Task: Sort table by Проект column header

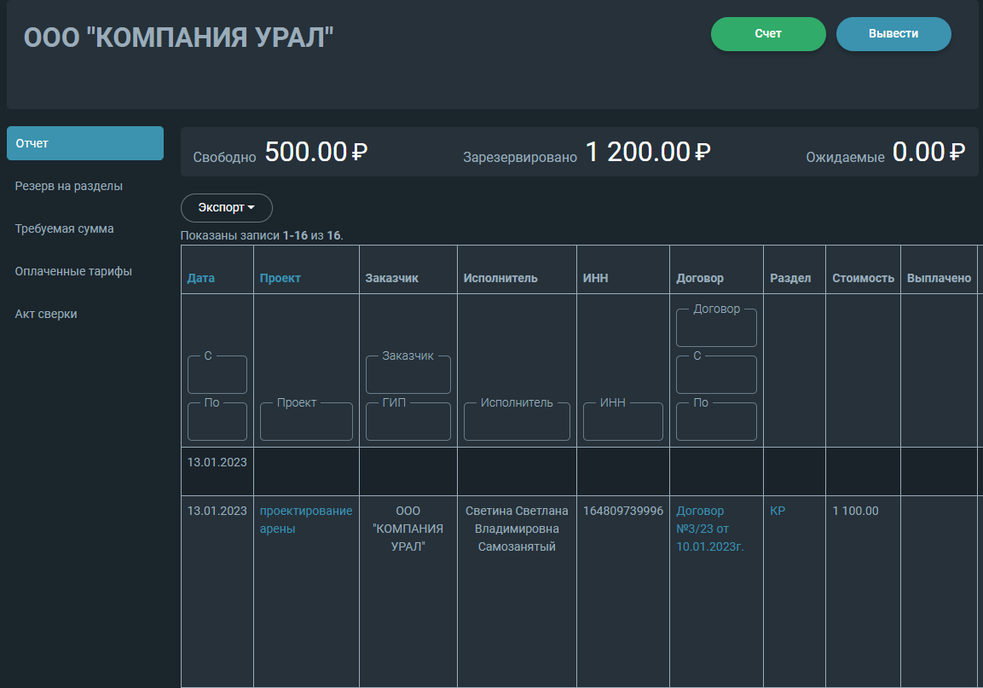Action: 280,278
